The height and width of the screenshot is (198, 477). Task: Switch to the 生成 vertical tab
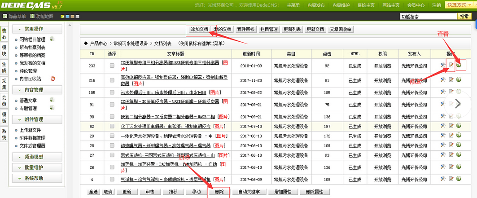[4, 67]
